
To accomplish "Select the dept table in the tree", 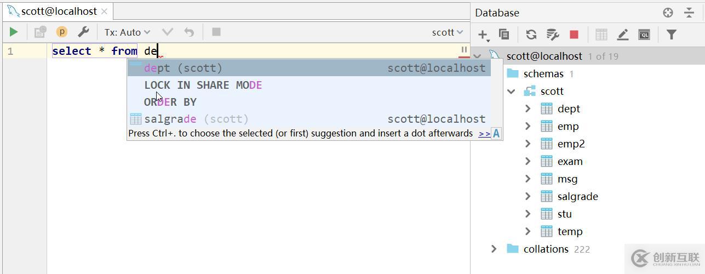I will (x=569, y=109).
